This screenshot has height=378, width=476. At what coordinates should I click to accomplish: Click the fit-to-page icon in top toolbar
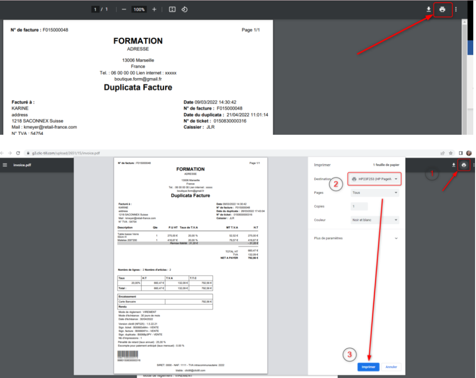(x=172, y=9)
